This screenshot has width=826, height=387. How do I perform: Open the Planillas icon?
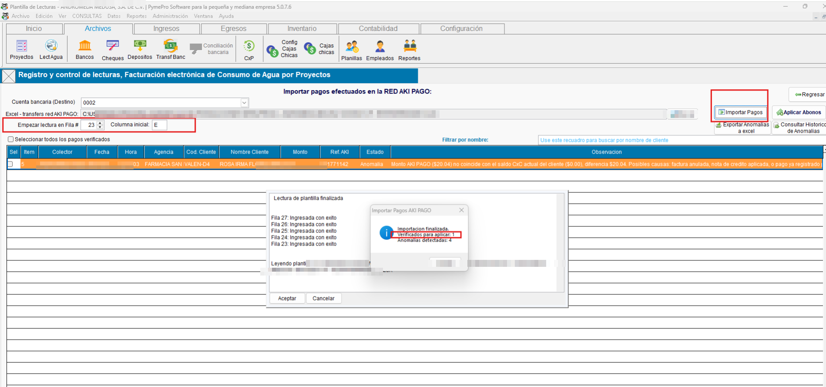coord(352,50)
